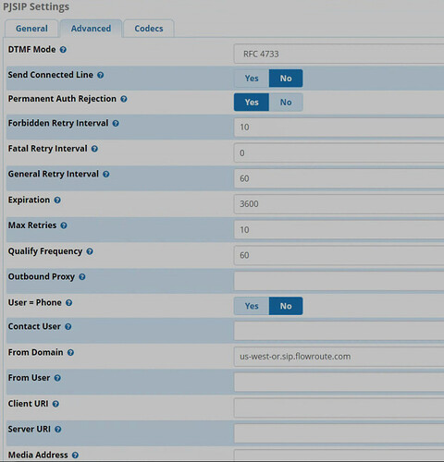
Task: Click help icon beside From Domain
Action: pos(70,352)
